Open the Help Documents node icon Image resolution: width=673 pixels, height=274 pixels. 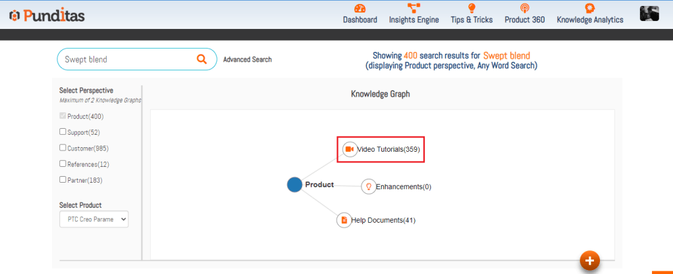(x=344, y=220)
